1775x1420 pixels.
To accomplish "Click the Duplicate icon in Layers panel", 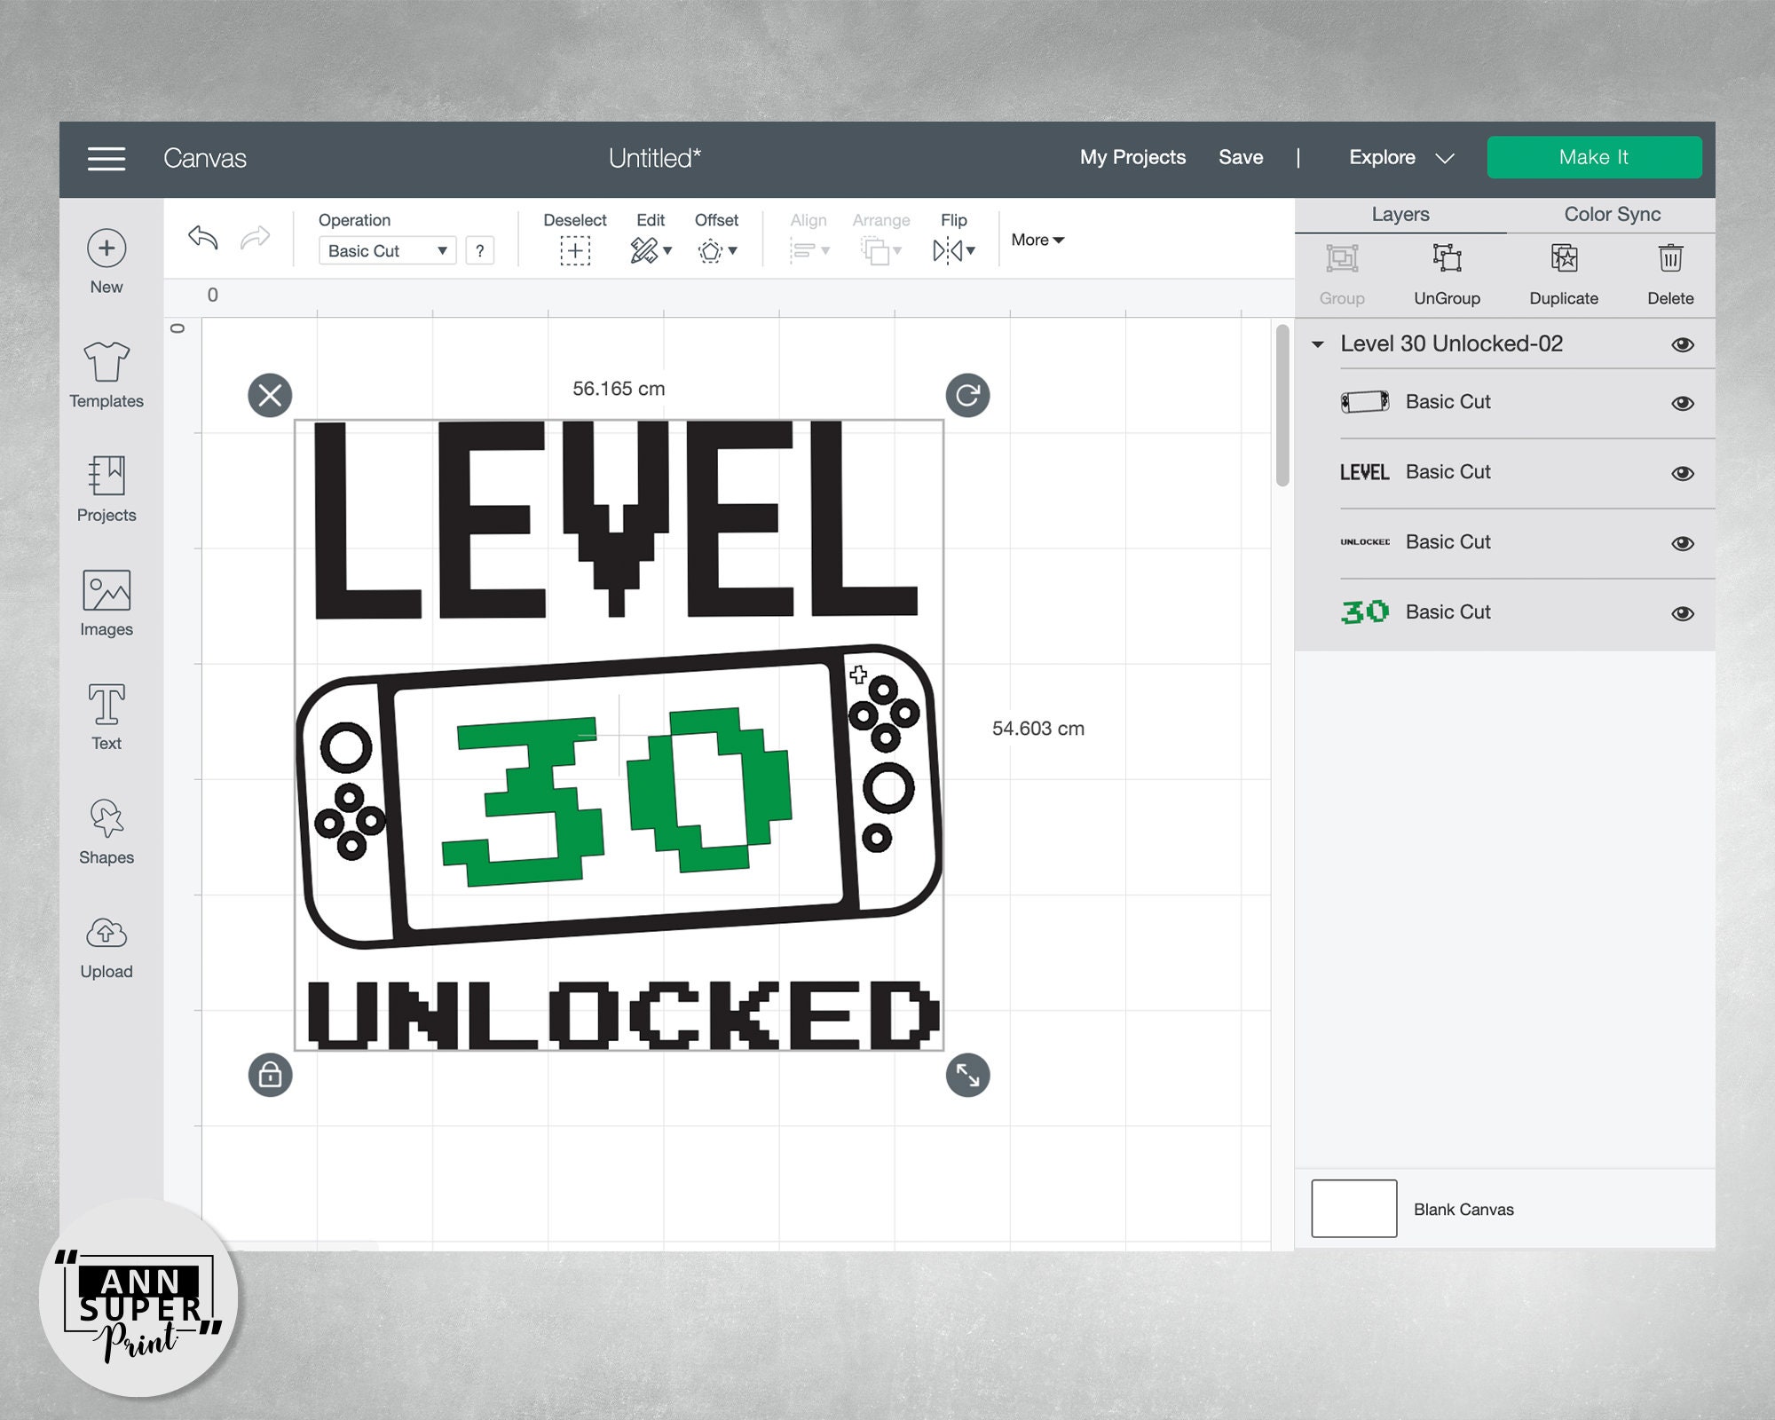I will 1563,259.
